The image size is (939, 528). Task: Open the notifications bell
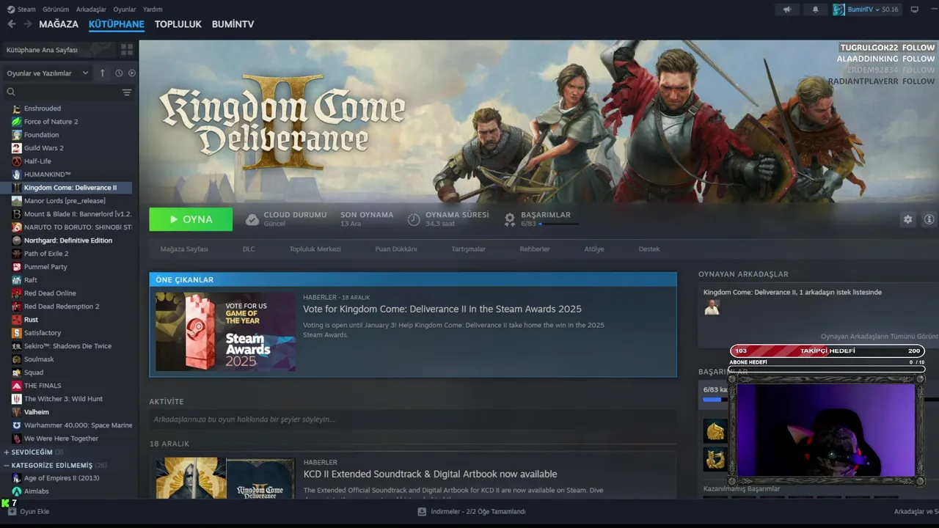(x=815, y=10)
